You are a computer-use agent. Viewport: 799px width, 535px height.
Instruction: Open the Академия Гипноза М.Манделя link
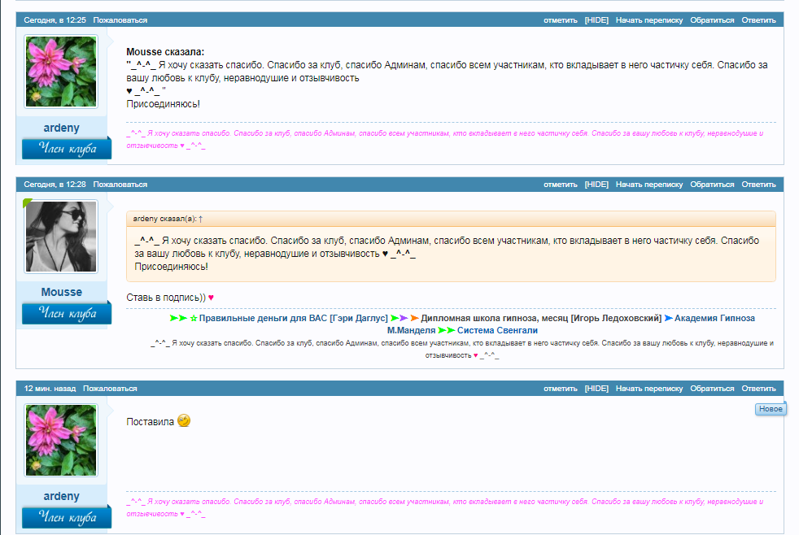click(570, 324)
